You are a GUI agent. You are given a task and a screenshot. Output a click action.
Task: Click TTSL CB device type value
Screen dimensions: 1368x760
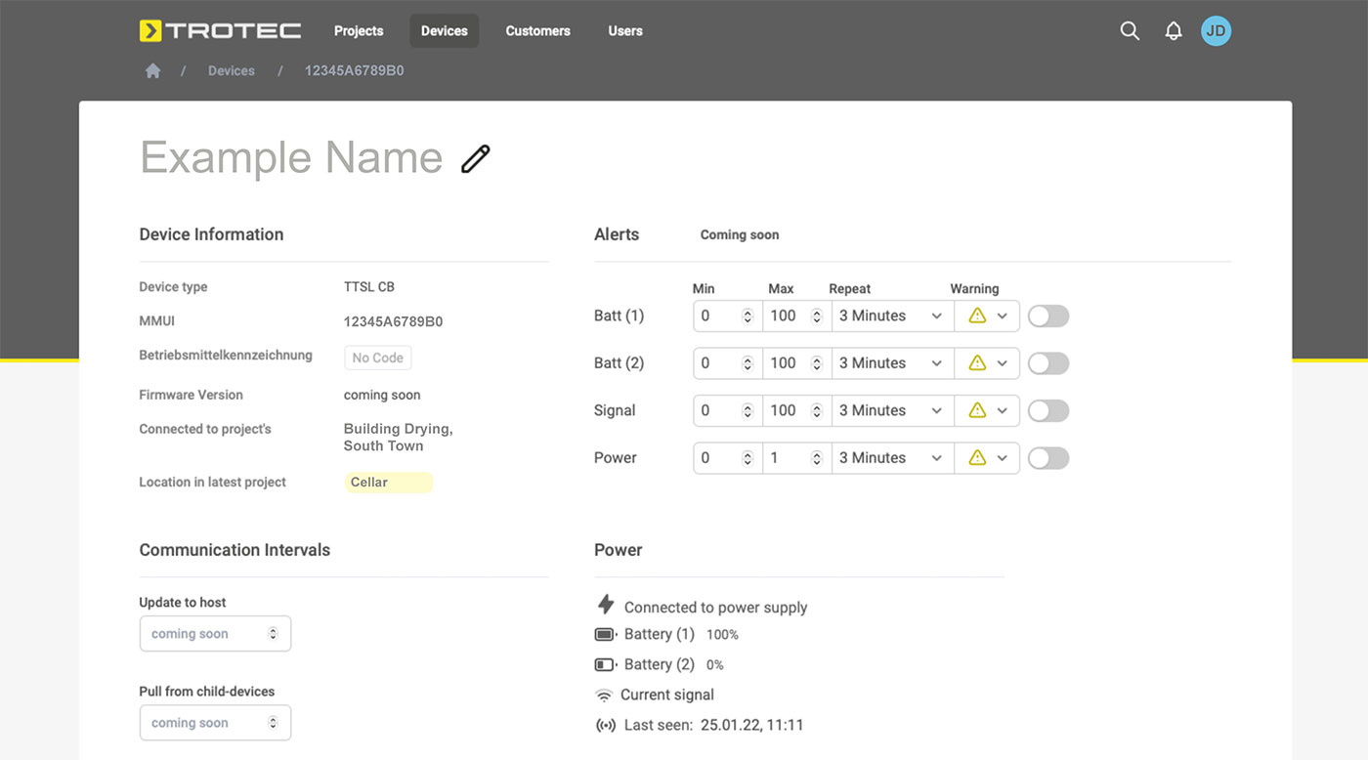pyautogui.click(x=369, y=287)
